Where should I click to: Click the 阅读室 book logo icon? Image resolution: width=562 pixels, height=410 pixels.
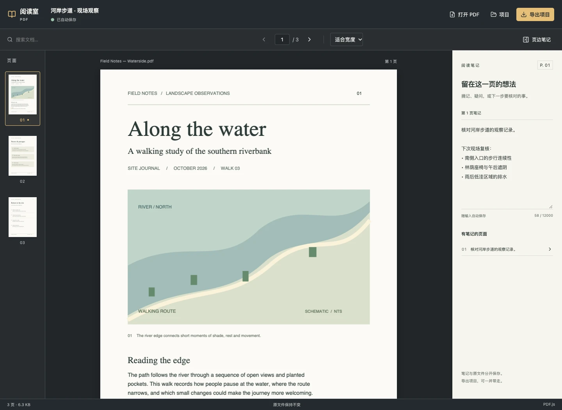click(12, 14)
